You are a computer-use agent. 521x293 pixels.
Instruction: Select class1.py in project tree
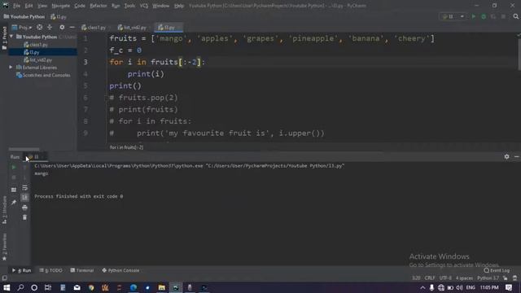coord(36,45)
